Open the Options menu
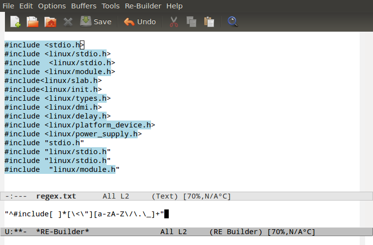The height and width of the screenshot is (245, 373). (52, 6)
